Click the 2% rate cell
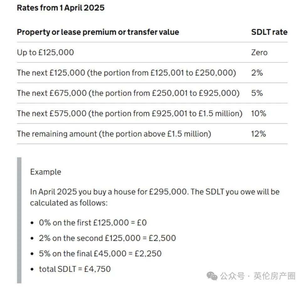This screenshot has width=305, height=288. click(x=257, y=73)
